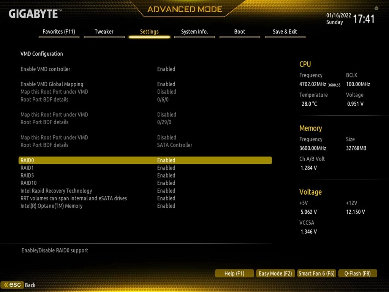Select the RAID5 row label

pyautogui.click(x=27, y=175)
